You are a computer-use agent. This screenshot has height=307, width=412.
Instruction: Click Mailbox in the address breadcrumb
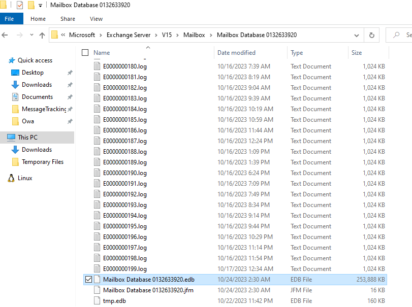point(194,35)
